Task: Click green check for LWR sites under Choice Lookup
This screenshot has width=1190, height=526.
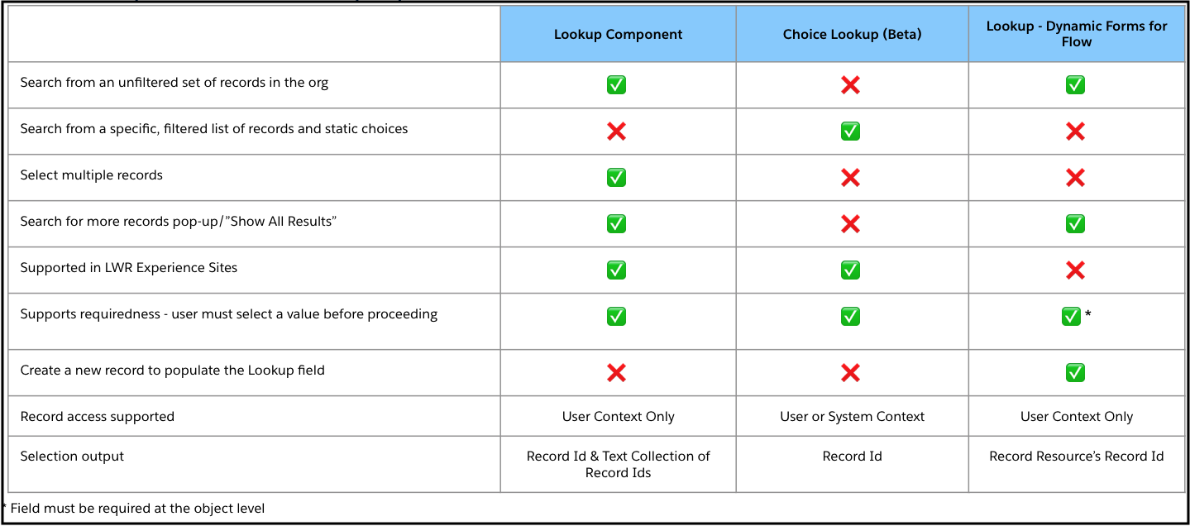Action: 850,270
